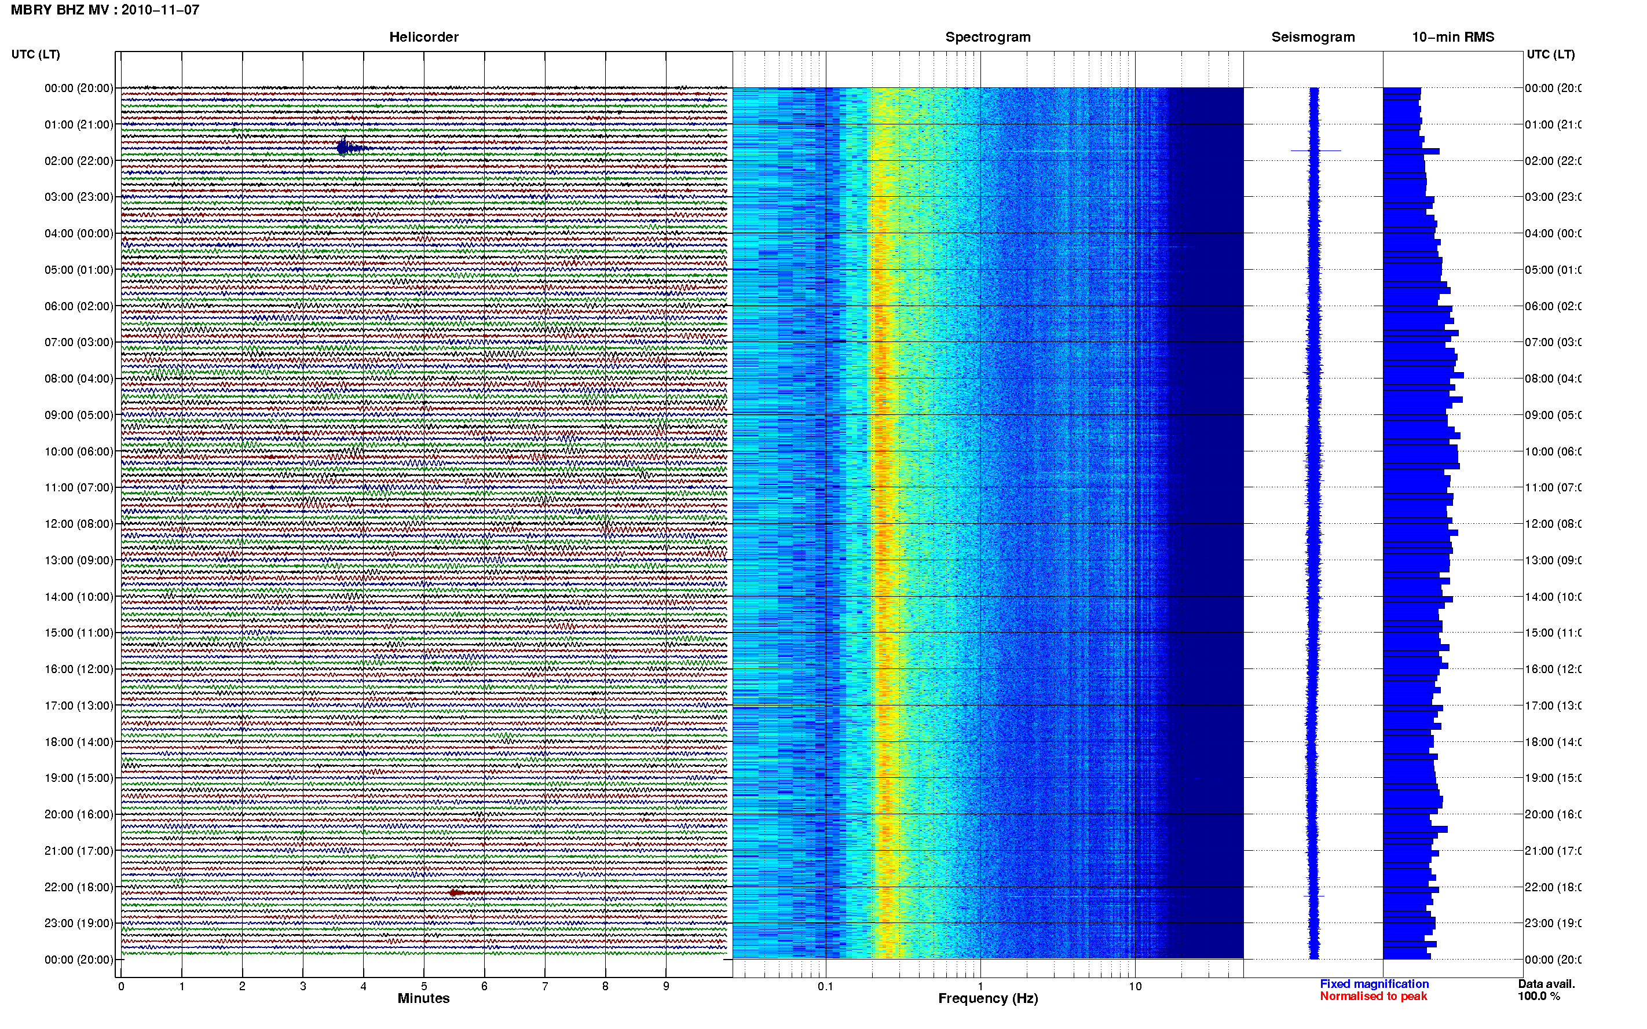This screenshot has height=1029, width=1647.
Task: Click the left 01:00 (21:00) time label
Action: tap(79, 124)
